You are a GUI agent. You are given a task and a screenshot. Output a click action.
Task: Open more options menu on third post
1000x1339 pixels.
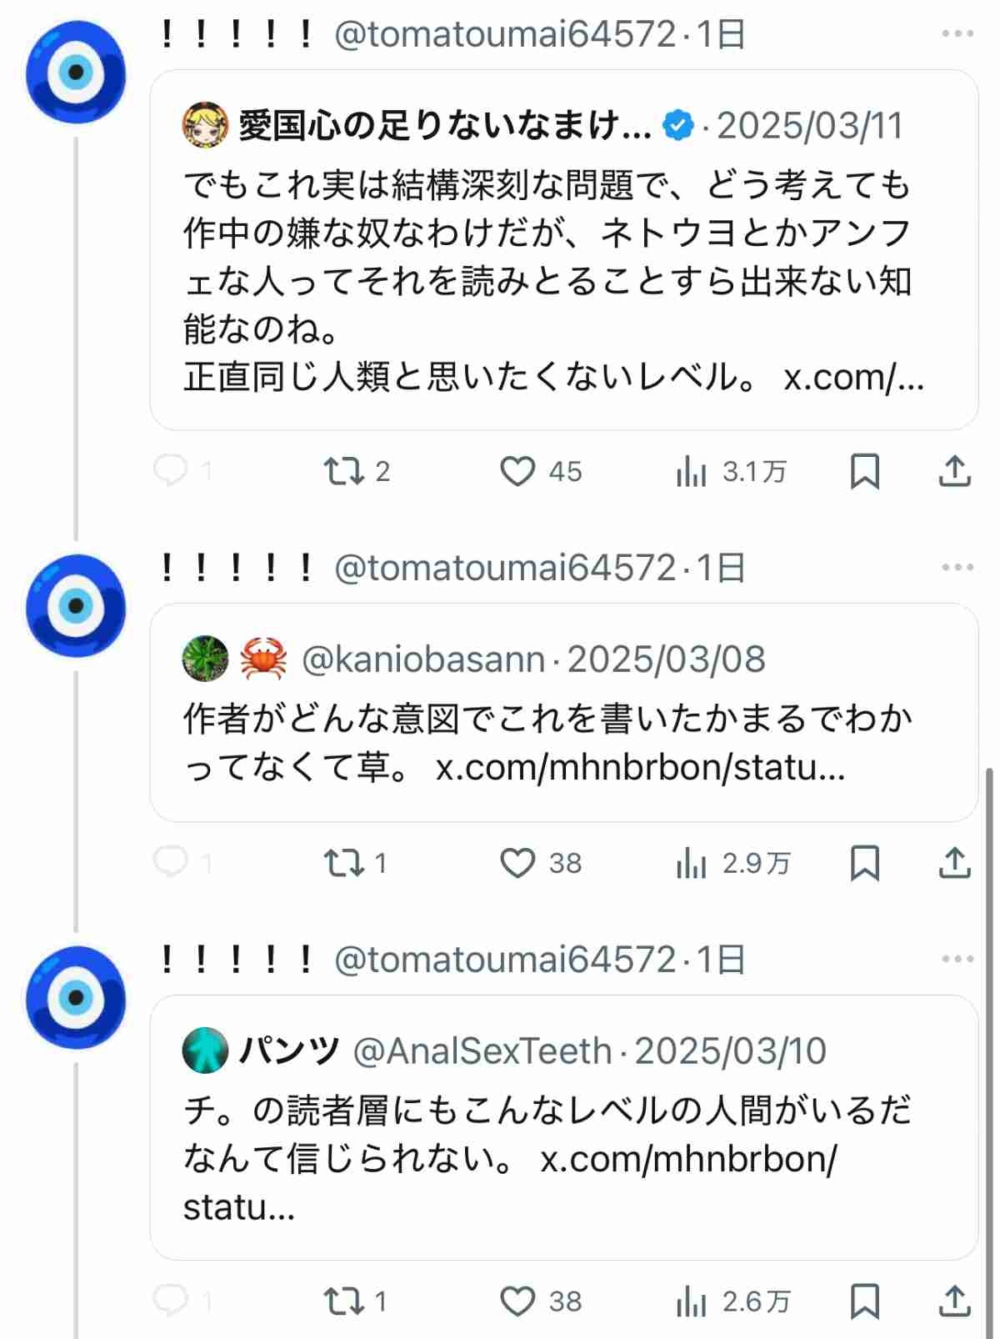pyautogui.click(x=957, y=960)
